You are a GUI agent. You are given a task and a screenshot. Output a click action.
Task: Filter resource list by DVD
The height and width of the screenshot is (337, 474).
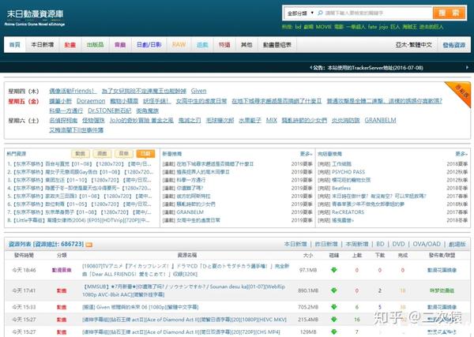[398, 244]
